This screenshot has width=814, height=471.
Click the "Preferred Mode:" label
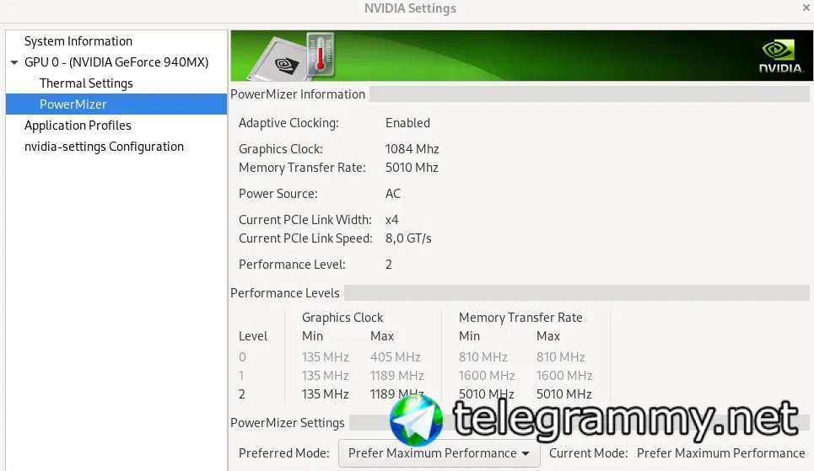[x=284, y=453]
